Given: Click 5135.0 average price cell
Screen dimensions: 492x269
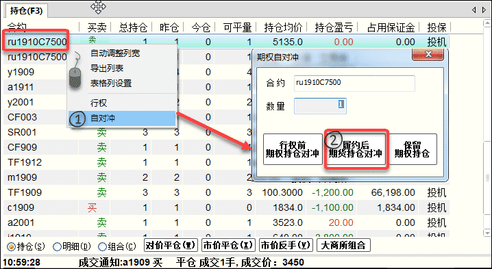Looking at the screenshot, I should (x=287, y=42).
